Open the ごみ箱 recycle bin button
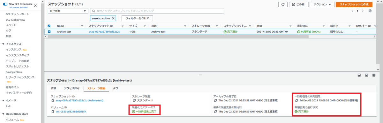 point(298,4)
